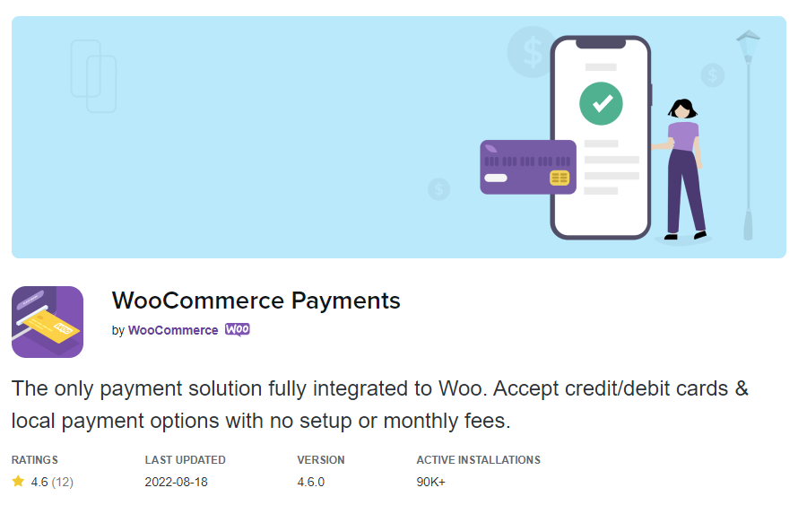Click the overlapping cards outline graphic
This screenshot has width=798, height=514.
93,76
